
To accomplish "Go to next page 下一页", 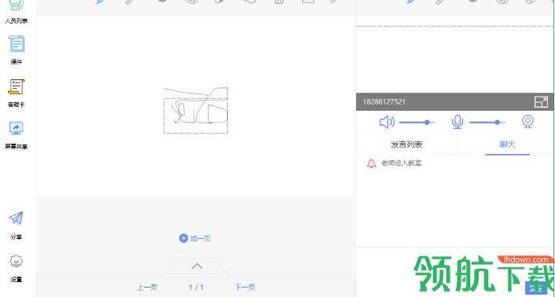I will point(245,287).
